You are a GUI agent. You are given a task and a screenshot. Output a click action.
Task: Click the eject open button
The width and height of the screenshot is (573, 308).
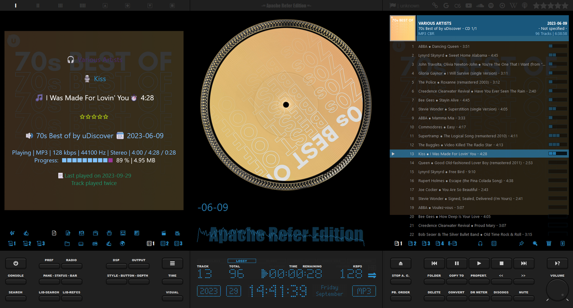click(x=401, y=263)
